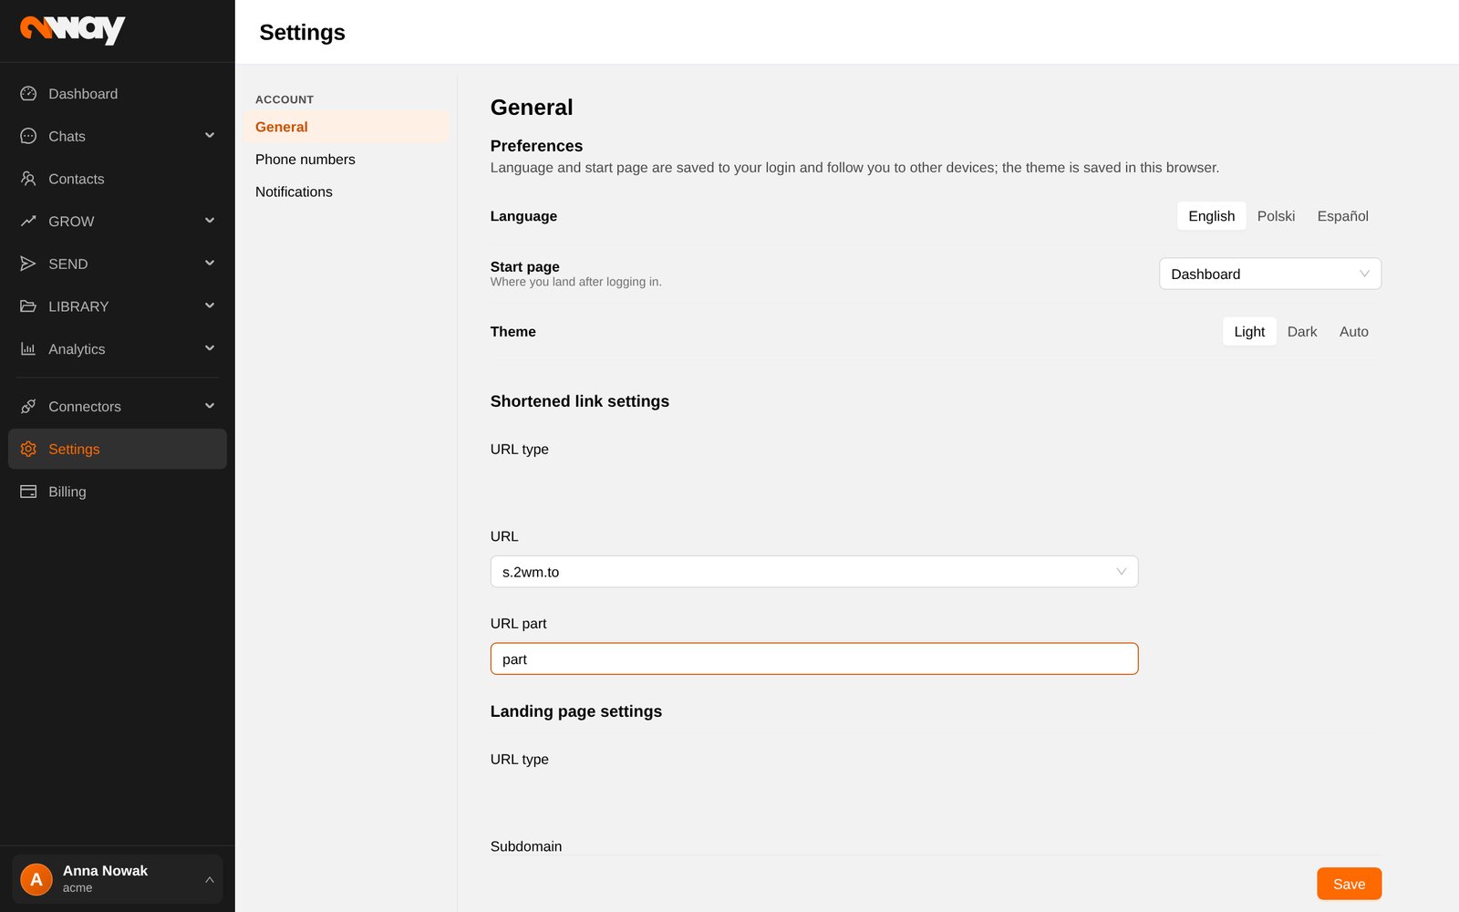Click the Settings label in the sidebar
This screenshot has width=1459, height=912.
74,449
